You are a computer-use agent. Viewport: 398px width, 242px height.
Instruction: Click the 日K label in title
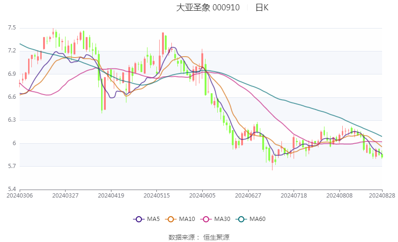(x=262, y=7)
